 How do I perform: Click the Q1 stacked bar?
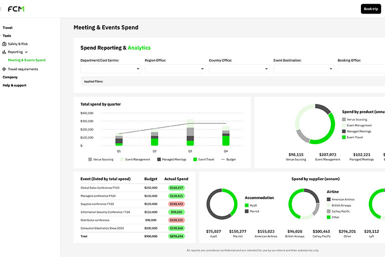(x=119, y=139)
